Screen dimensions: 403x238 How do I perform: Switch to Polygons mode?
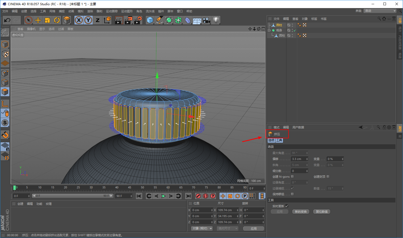[x=5, y=92]
